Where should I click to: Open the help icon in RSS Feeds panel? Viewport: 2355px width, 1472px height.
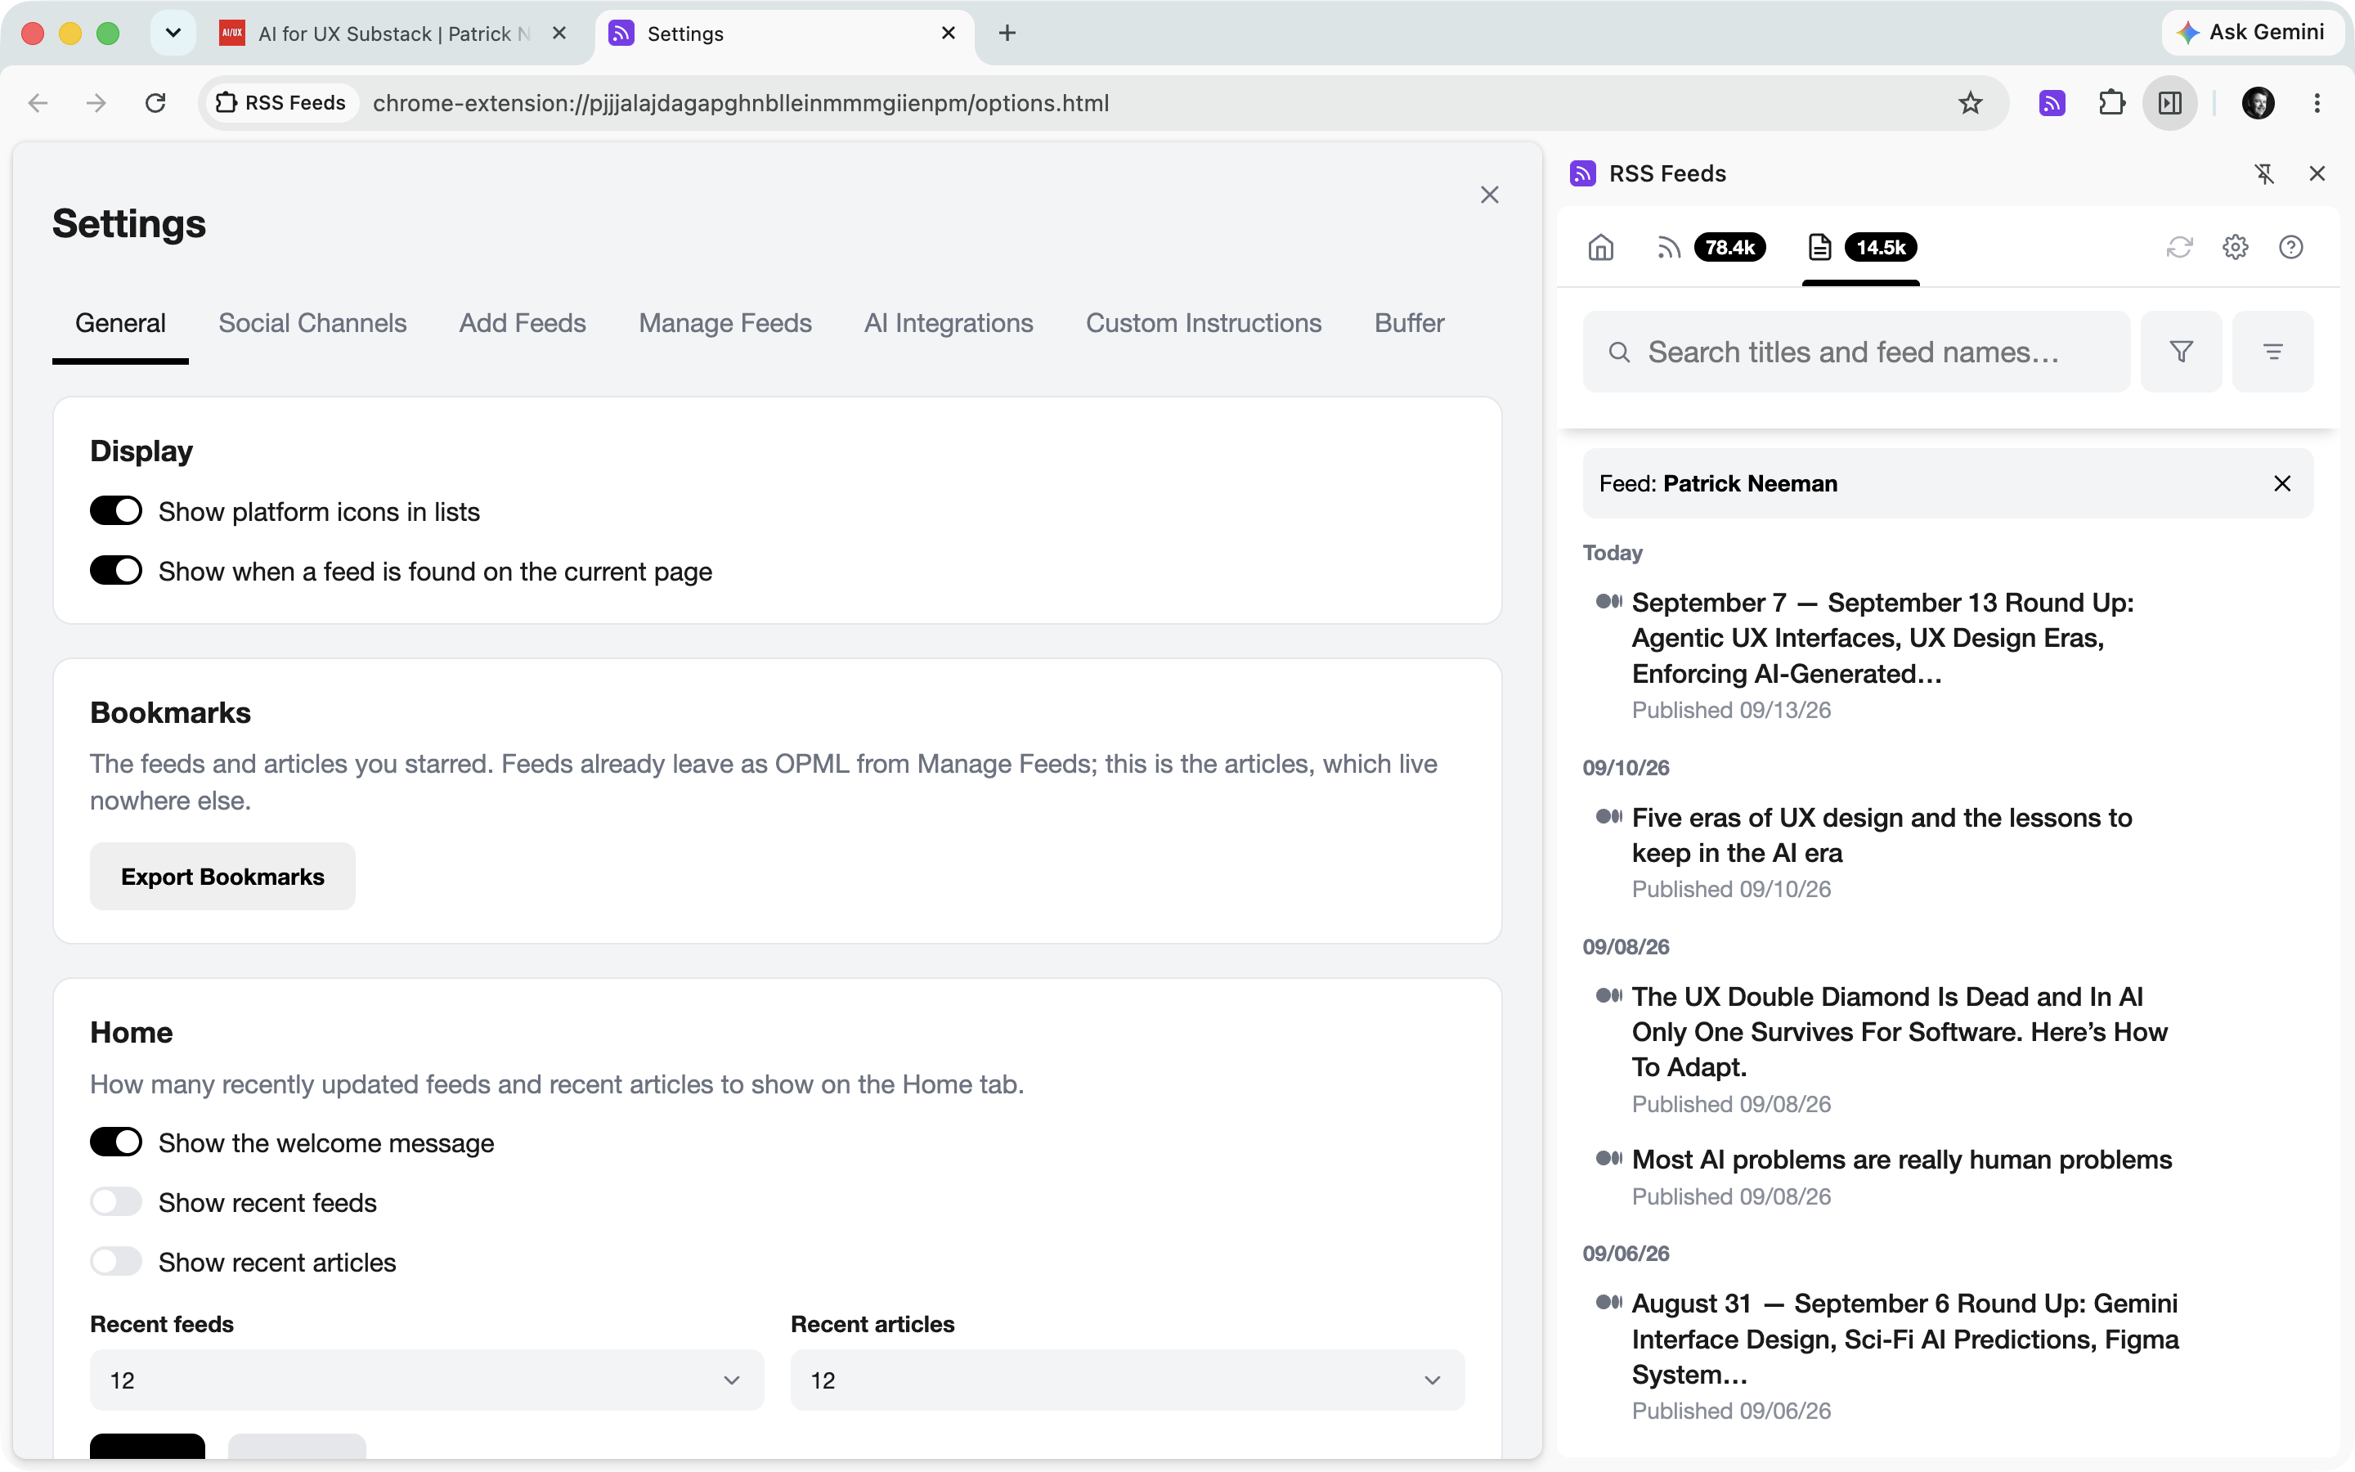2290,247
